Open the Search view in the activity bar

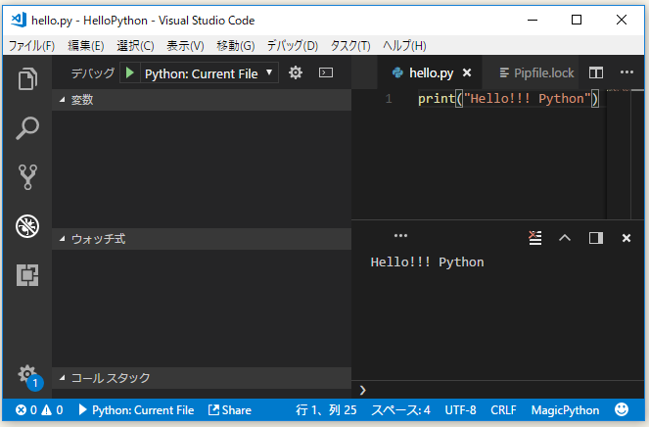click(26, 127)
